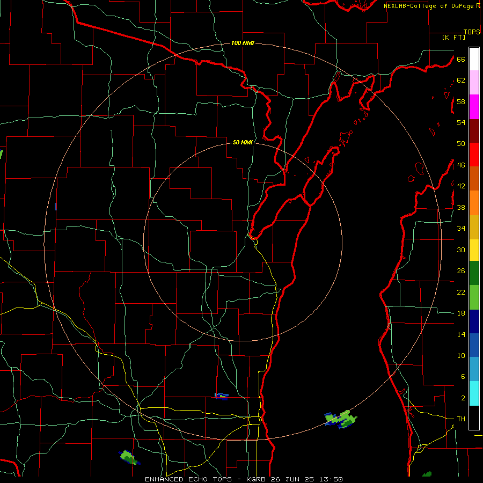Click the legend value 54

coord(461,122)
